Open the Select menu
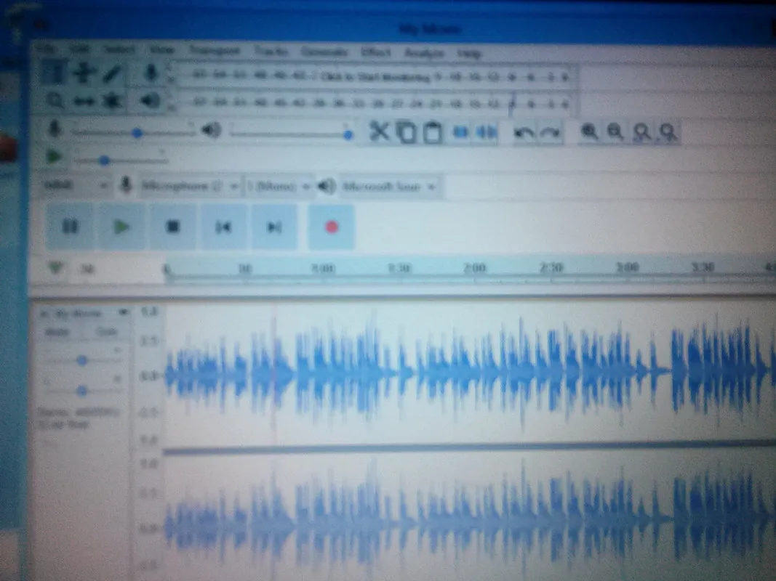The image size is (776, 581). [x=119, y=49]
